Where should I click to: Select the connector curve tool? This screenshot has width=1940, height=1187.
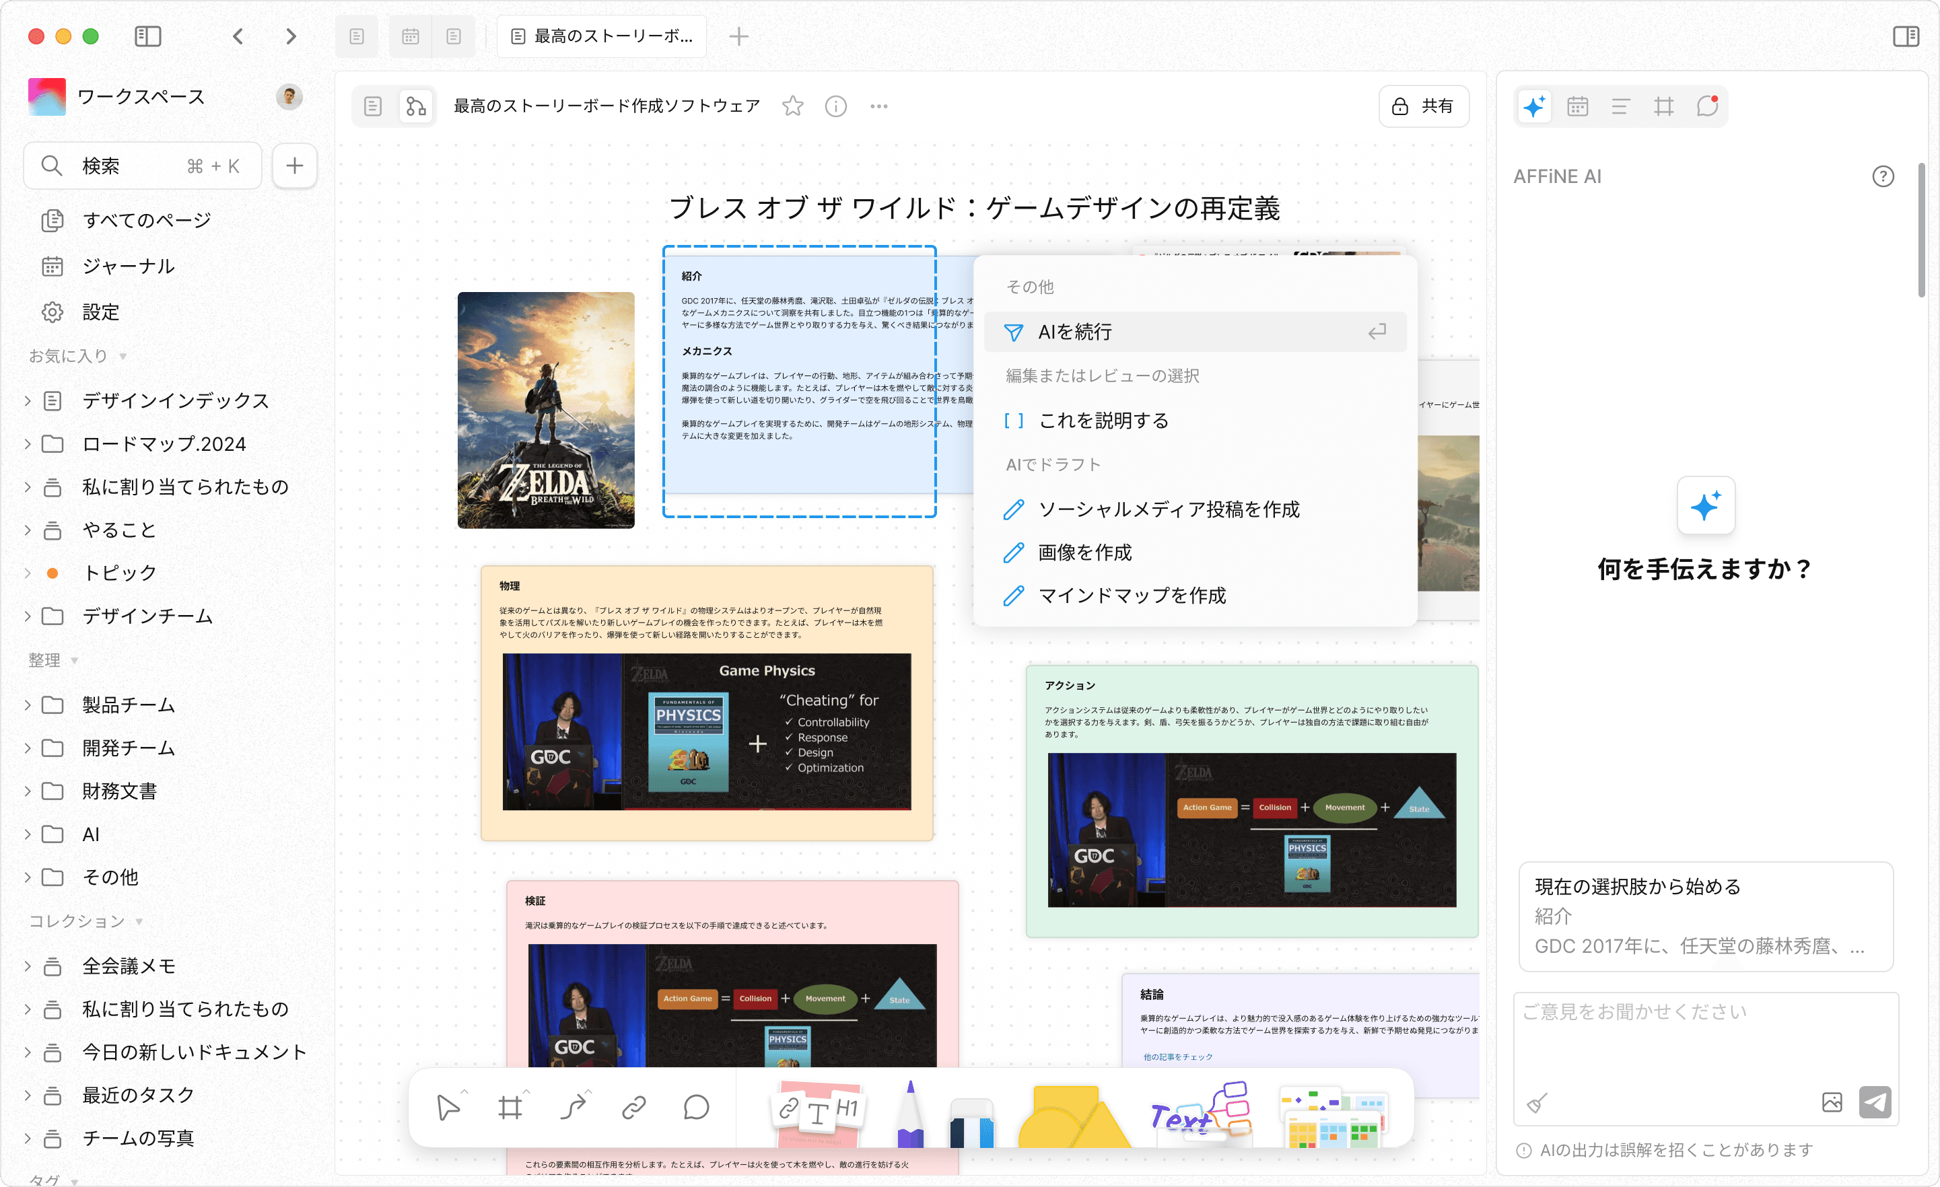[572, 1108]
